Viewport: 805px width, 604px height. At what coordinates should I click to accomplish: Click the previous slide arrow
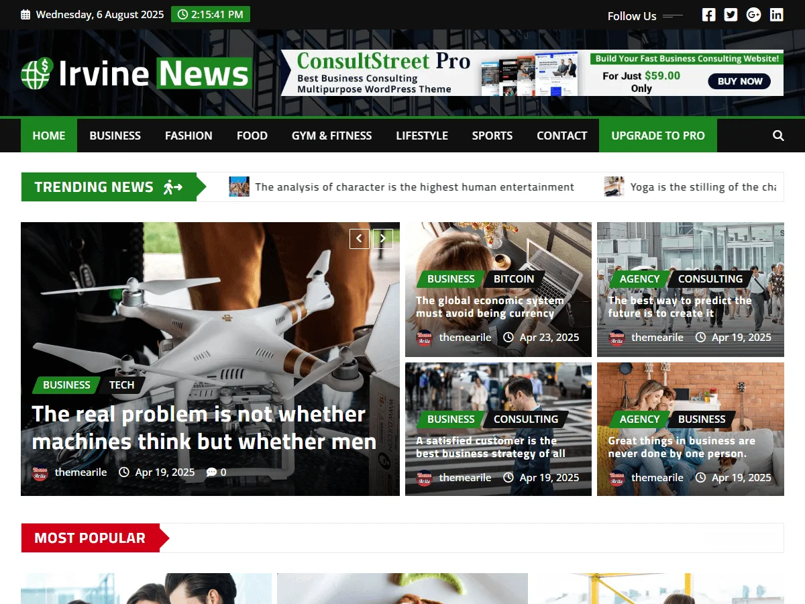click(360, 238)
